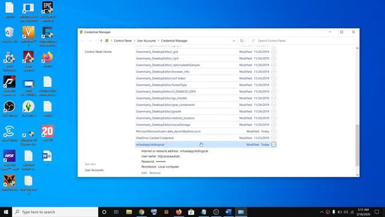Viewport: 385px width, 217px height.
Task: Open the Firefox desktop shortcut
Action: (x=48, y=59)
